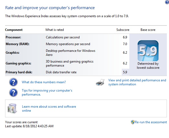Click 'Determined by lowest subscore' caption

(x=148, y=66)
